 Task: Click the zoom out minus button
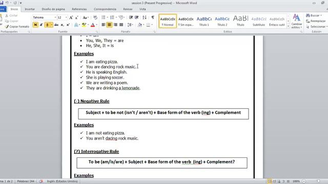304,181
